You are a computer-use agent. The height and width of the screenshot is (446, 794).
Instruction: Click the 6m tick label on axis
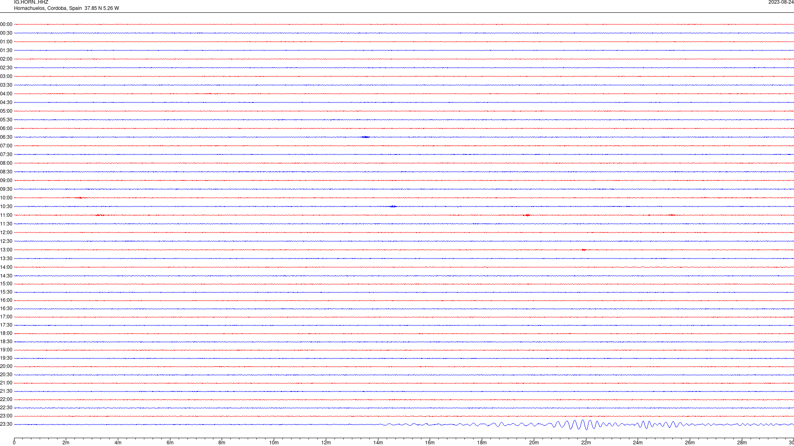170,443
